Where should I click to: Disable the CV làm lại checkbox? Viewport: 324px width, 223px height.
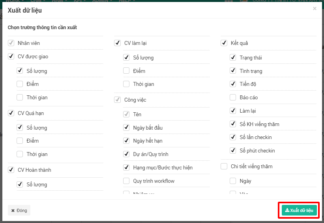(x=118, y=43)
